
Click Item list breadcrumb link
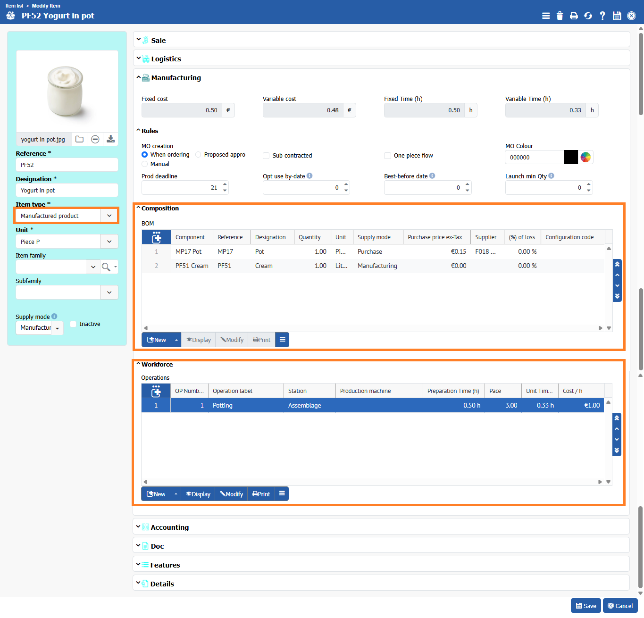tap(14, 6)
